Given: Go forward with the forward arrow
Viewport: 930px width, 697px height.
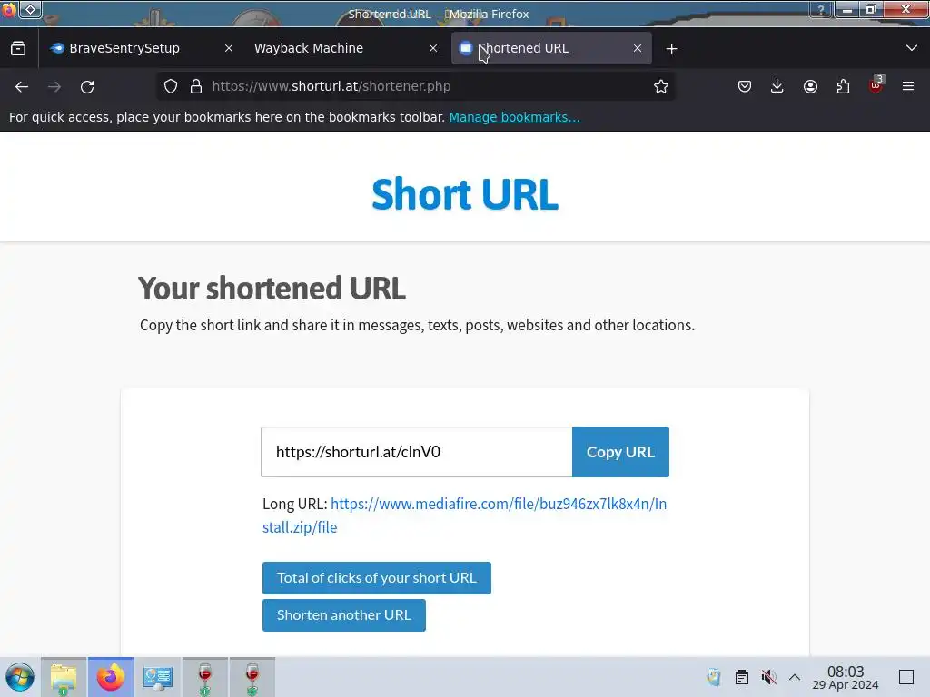Looking at the screenshot, I should pyautogui.click(x=54, y=86).
